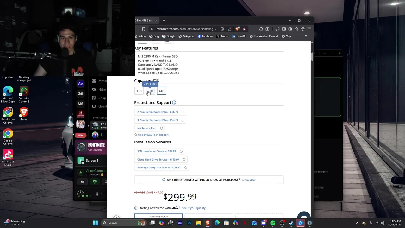Click Free 60 Day Tech Support link
Screen dimensions: 405x228
(x=153, y=135)
